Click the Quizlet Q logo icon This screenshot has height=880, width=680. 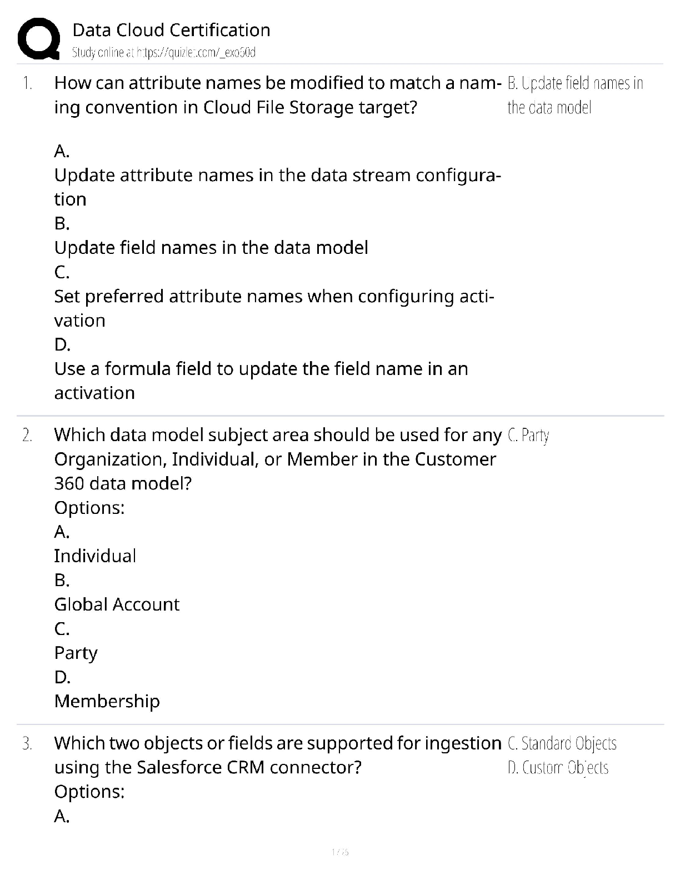coord(38,38)
